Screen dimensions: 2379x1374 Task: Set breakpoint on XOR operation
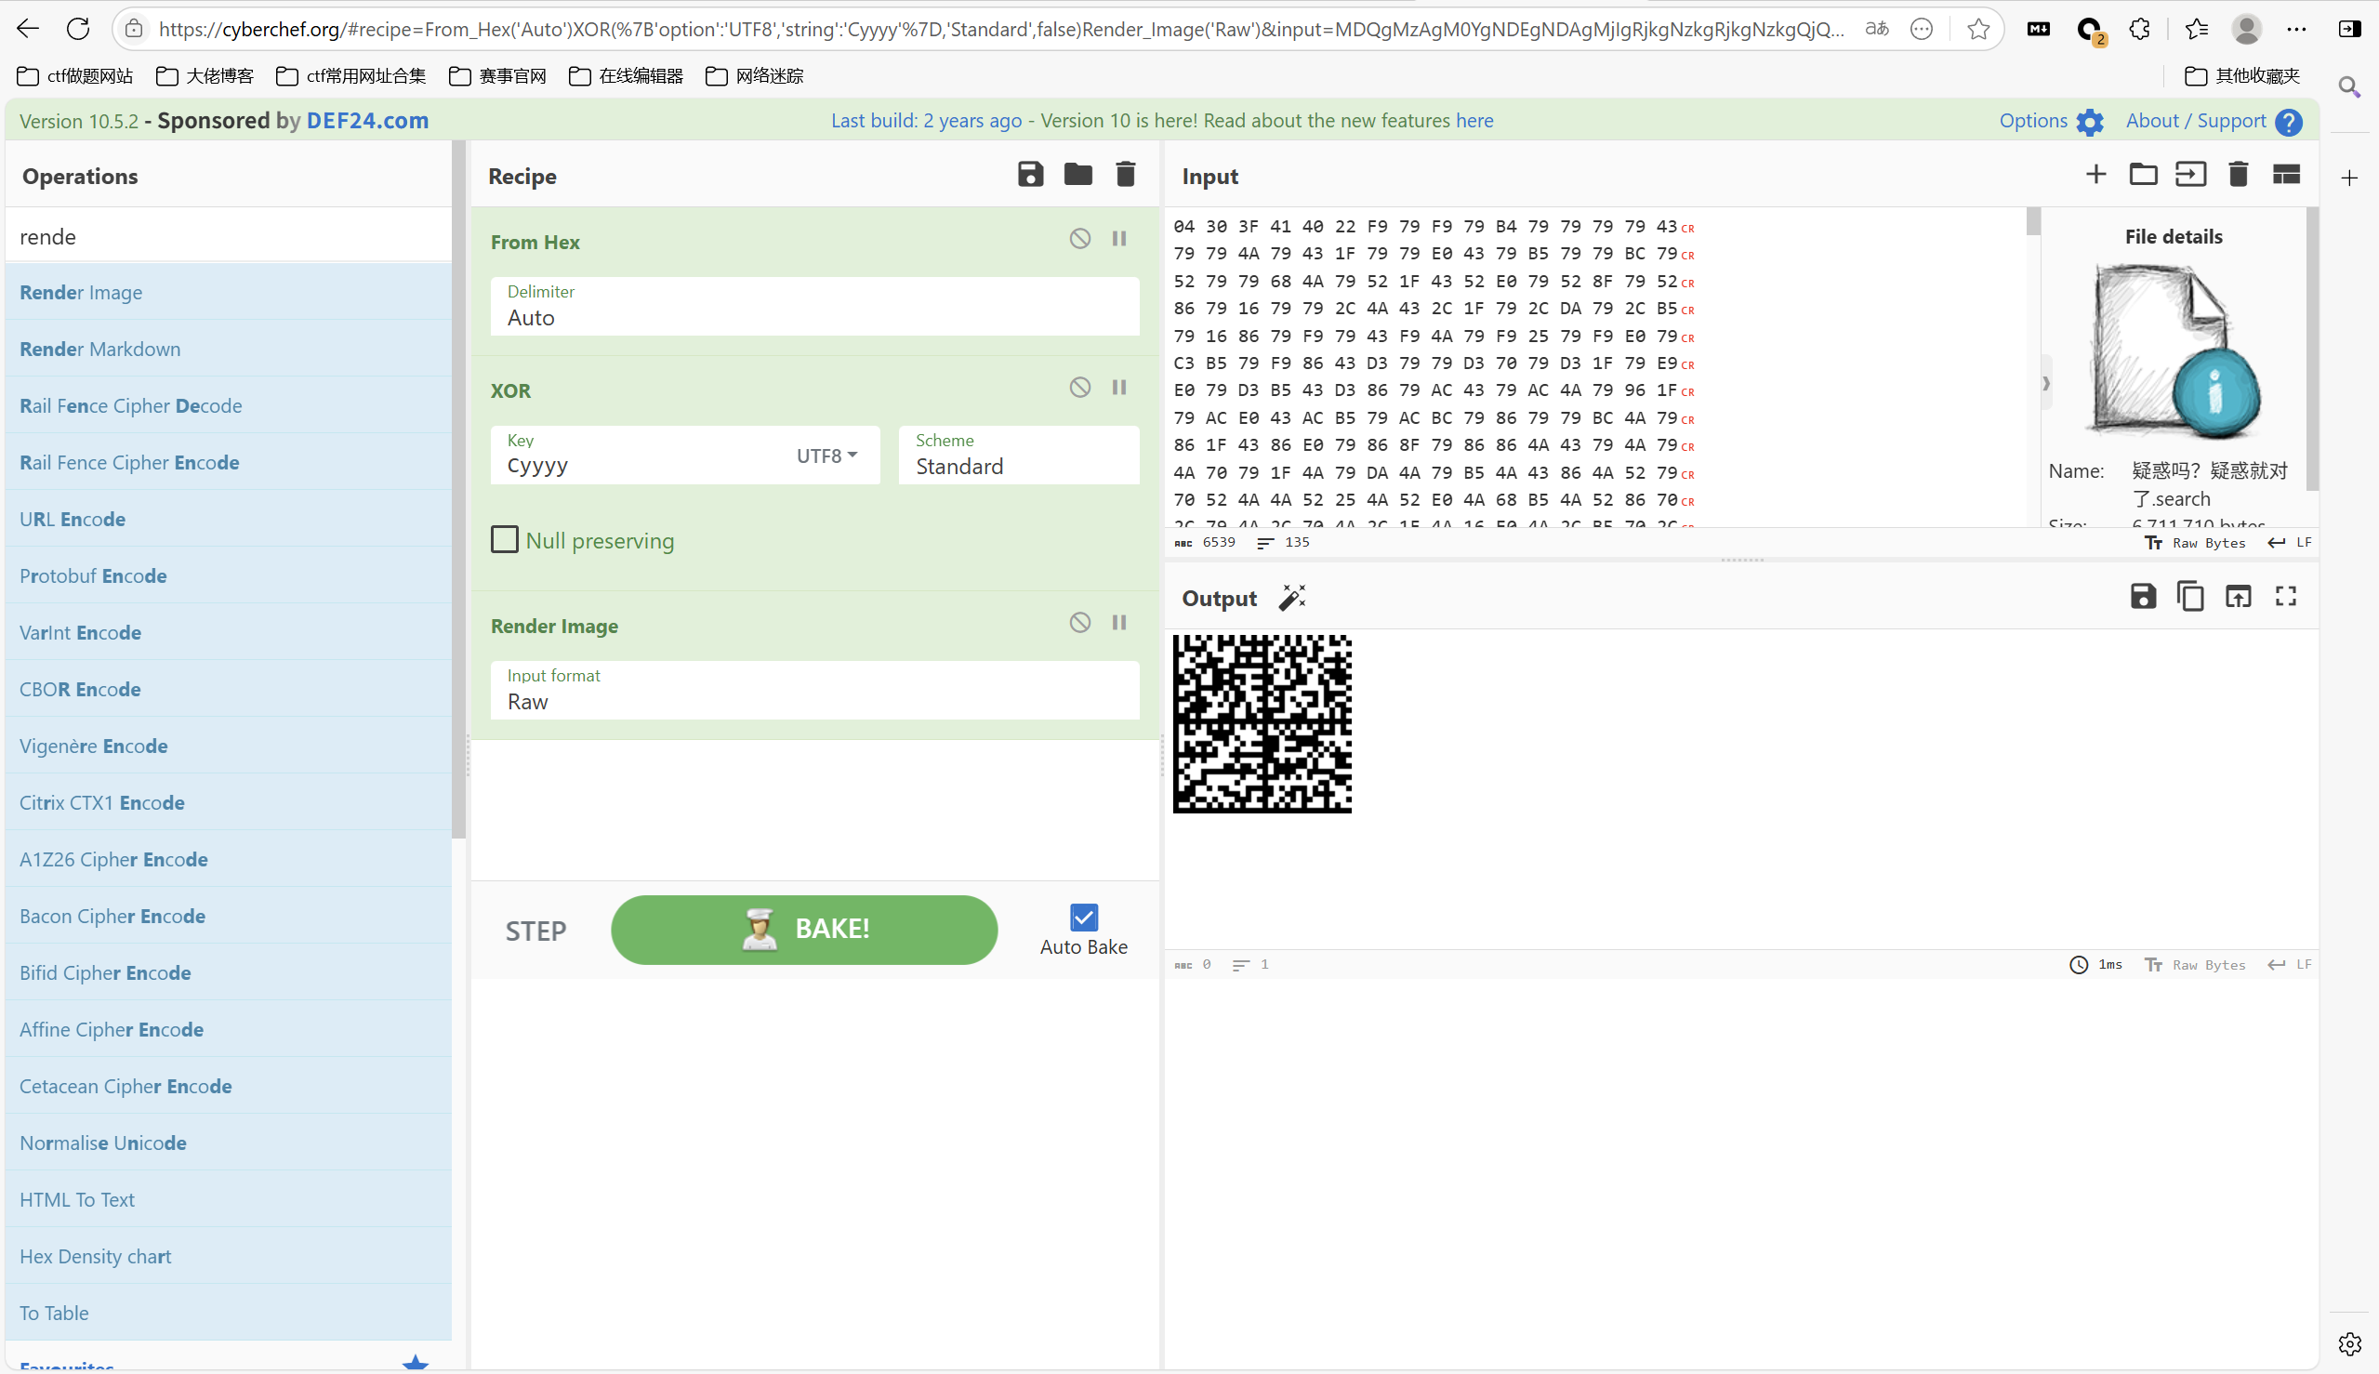pyautogui.click(x=1119, y=387)
